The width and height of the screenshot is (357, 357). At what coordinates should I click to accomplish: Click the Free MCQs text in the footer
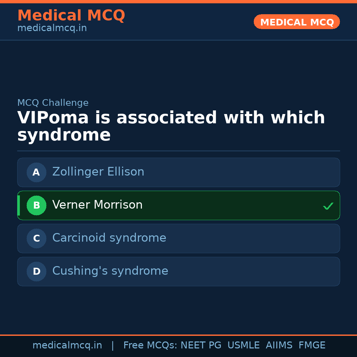pos(150,345)
